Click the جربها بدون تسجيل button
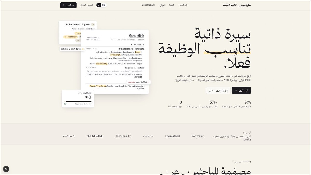Viewport: 311px width, 175px height. [218, 90]
